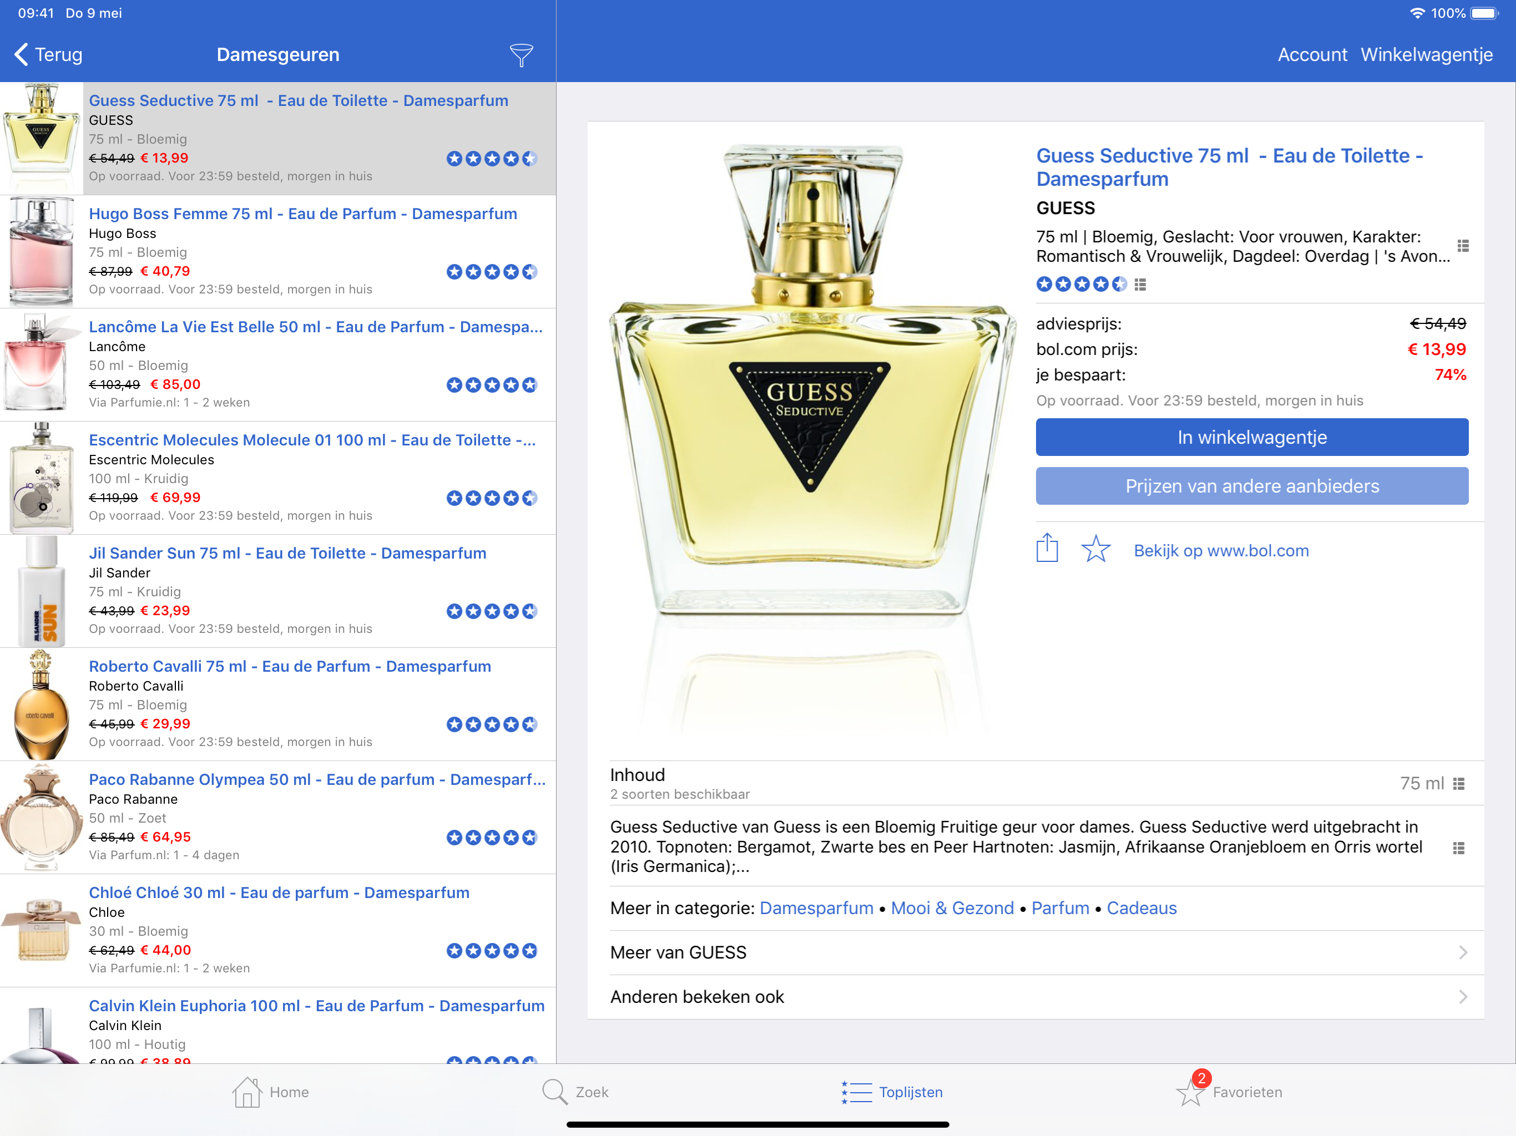This screenshot has height=1136, width=1516.
Task: Tap the GUESS brand name in detail
Action: pos(1065,209)
